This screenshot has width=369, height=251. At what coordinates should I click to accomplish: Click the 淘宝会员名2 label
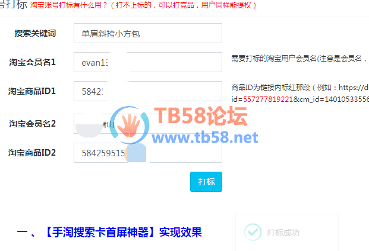(33, 124)
